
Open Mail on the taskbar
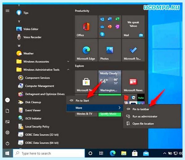tap(146, 153)
